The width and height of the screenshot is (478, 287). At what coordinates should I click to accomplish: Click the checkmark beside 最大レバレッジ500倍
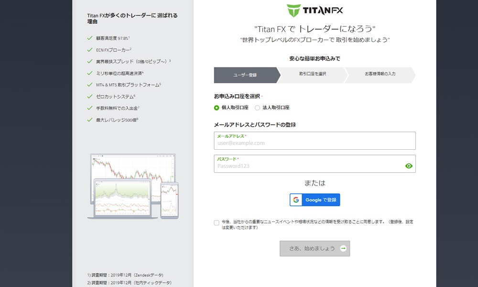point(89,119)
